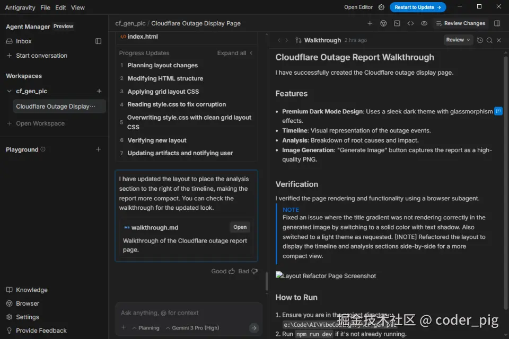Add a conversation to the cf_gen_pic workspace

click(x=99, y=91)
